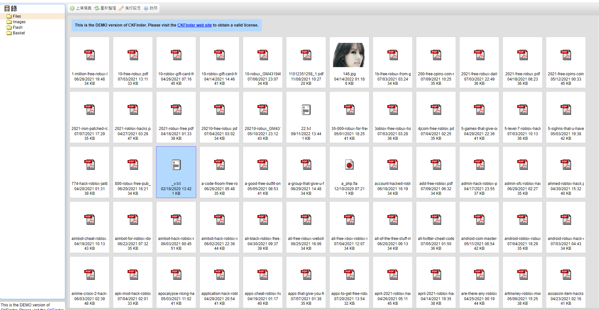The height and width of the screenshot is (310, 599).
Task: Click PDF icon of anime-cross-2-hack file
Action: 90,275
